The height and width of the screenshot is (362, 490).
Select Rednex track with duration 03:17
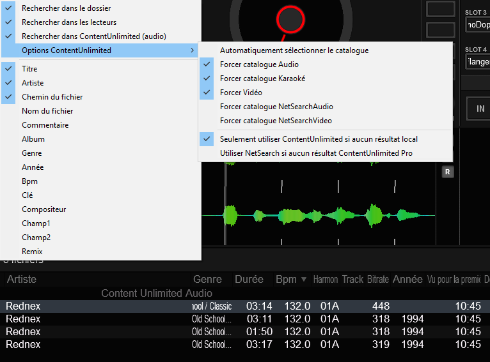point(245,344)
